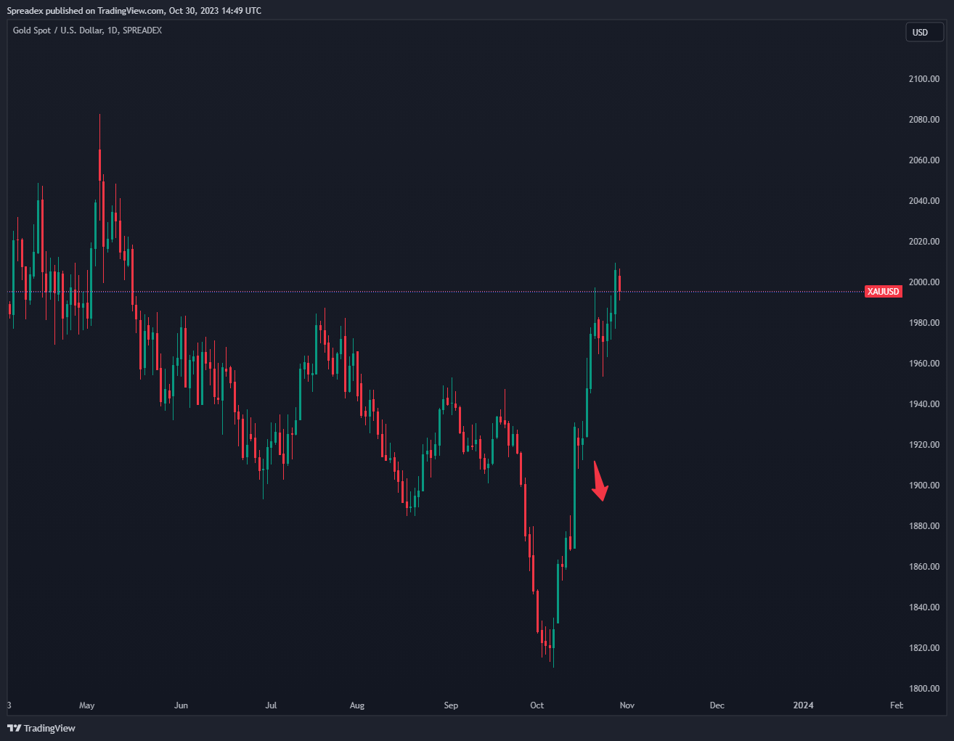Click the 2080.00 price axis label
This screenshot has height=741, width=954.
[x=924, y=119]
